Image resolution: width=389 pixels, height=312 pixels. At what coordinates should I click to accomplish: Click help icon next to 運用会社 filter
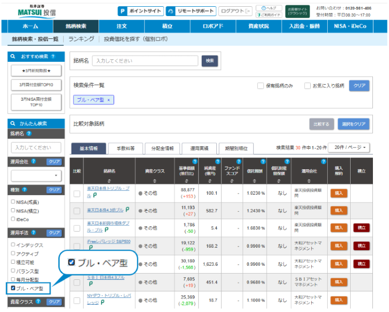[x=33, y=161]
